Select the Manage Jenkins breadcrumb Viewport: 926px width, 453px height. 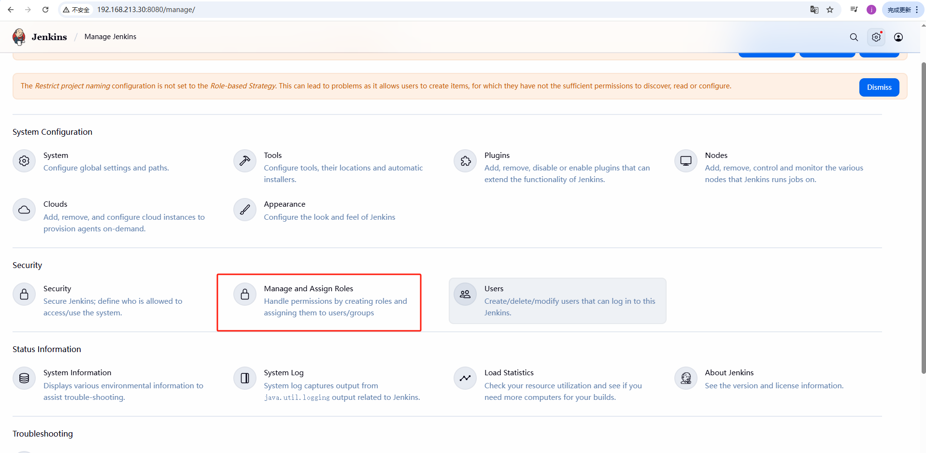(110, 37)
